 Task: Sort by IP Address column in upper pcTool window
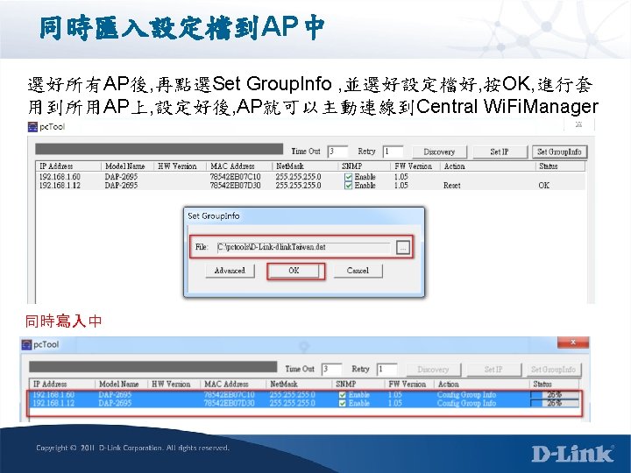[x=67, y=166]
